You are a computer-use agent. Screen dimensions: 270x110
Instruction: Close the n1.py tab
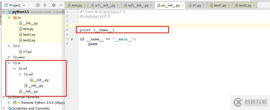click(204, 5)
